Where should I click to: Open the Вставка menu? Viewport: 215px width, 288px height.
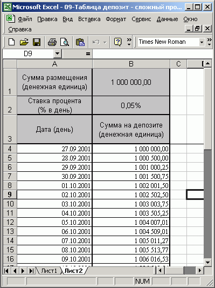(89, 19)
